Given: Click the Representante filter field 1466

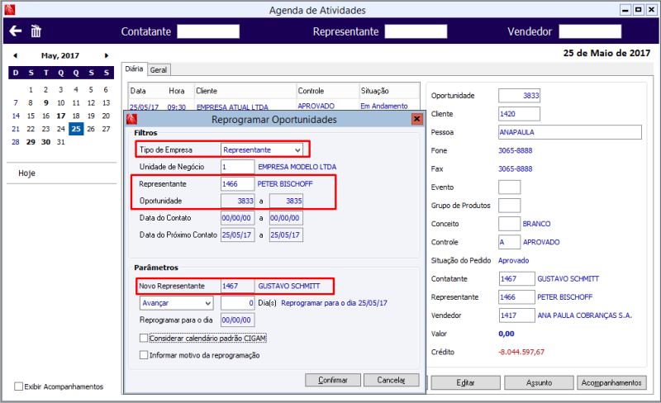Looking at the screenshot, I should (x=238, y=184).
